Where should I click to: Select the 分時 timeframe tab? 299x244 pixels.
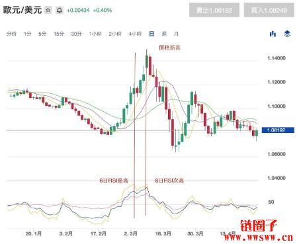[x=11, y=34]
